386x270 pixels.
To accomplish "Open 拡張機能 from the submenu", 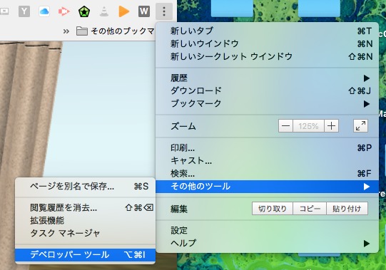I will pos(85,221).
